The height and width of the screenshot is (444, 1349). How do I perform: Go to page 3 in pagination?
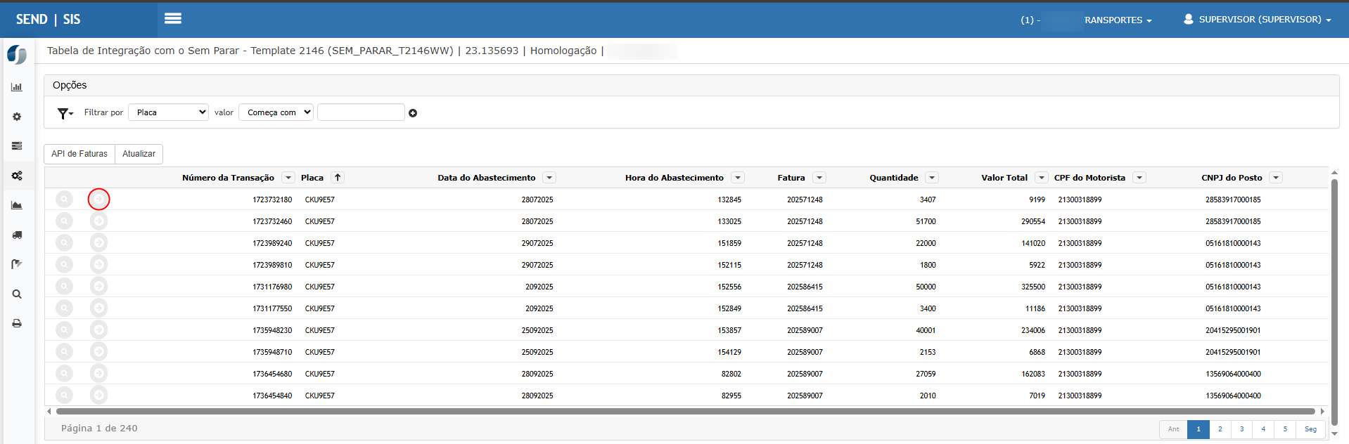[x=1241, y=429]
